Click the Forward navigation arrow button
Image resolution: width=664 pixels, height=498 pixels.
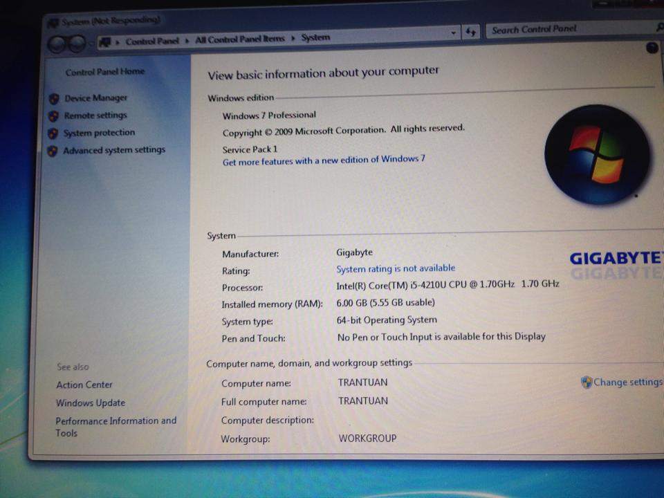point(77,43)
